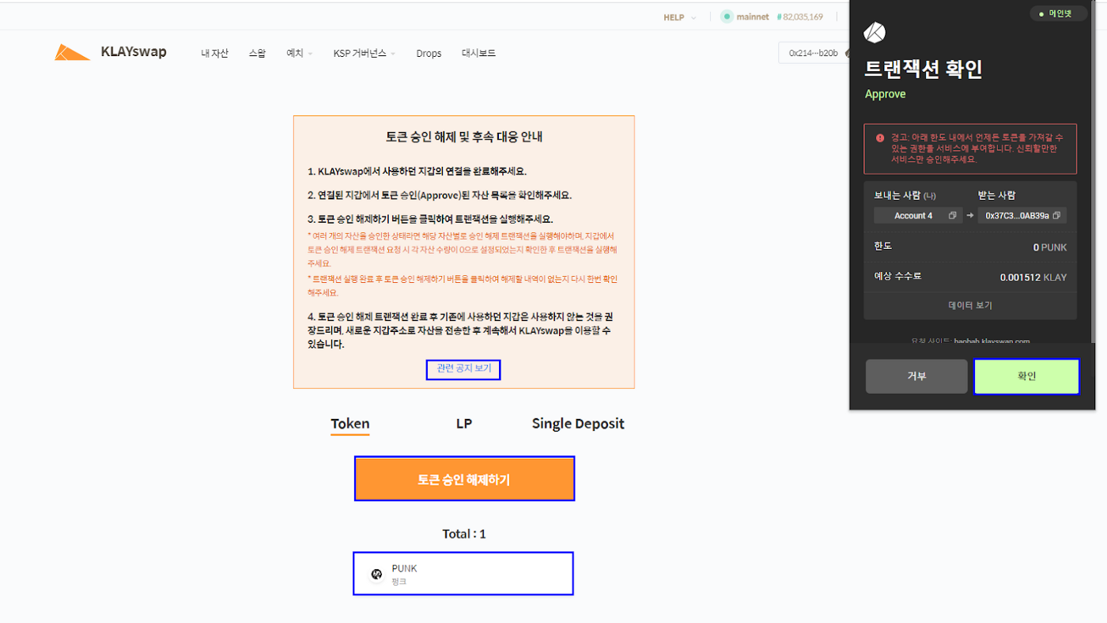Expand the KSP 거버넌스 dropdown
Screen dimensions: 1107x623
pos(364,54)
